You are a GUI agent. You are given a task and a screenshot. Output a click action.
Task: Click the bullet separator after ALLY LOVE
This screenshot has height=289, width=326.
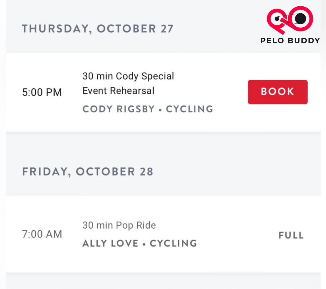tap(144, 244)
